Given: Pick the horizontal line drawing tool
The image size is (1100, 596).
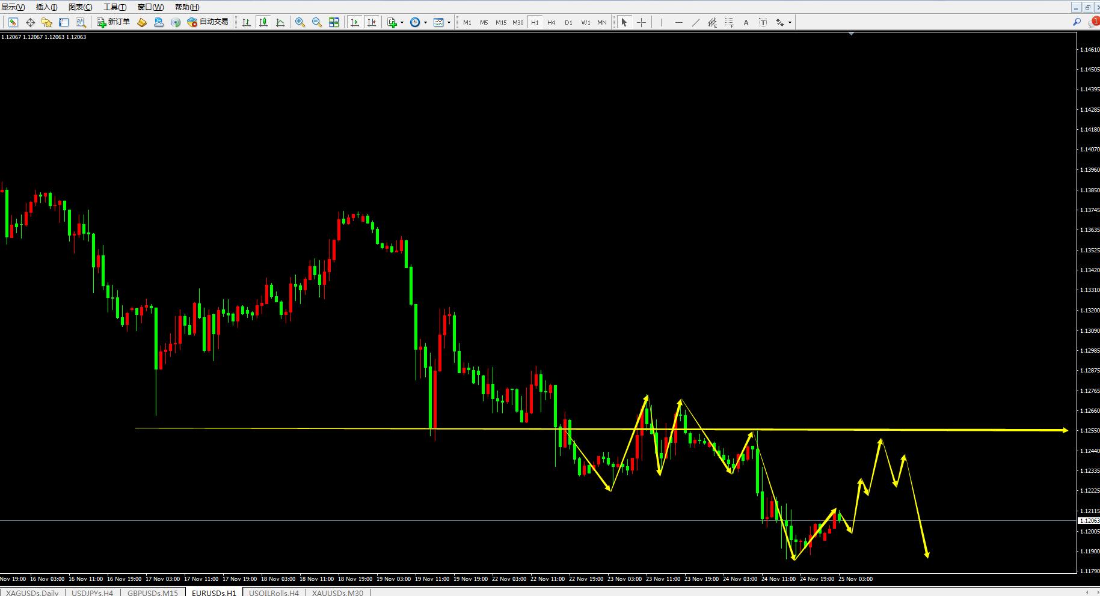Looking at the screenshot, I should coord(679,22).
